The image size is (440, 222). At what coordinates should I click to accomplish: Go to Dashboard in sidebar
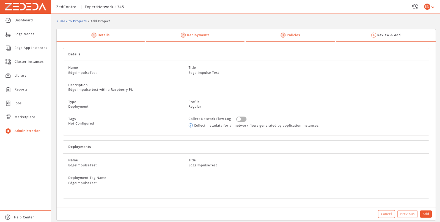[x=24, y=20]
